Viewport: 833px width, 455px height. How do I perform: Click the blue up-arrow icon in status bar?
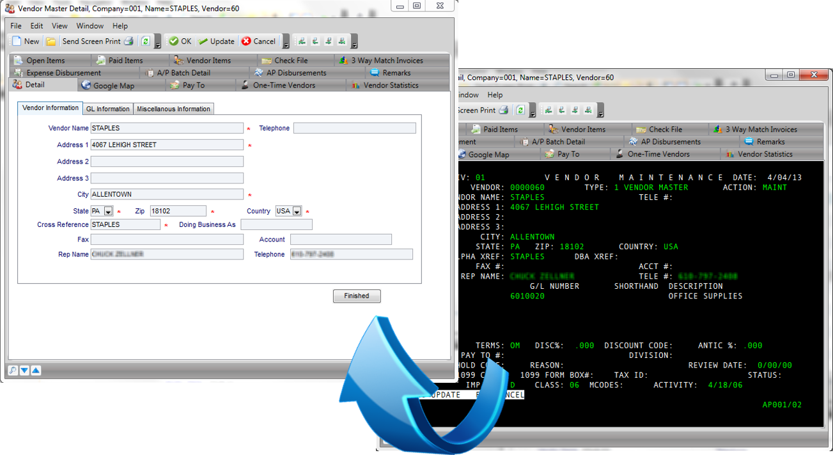36,370
